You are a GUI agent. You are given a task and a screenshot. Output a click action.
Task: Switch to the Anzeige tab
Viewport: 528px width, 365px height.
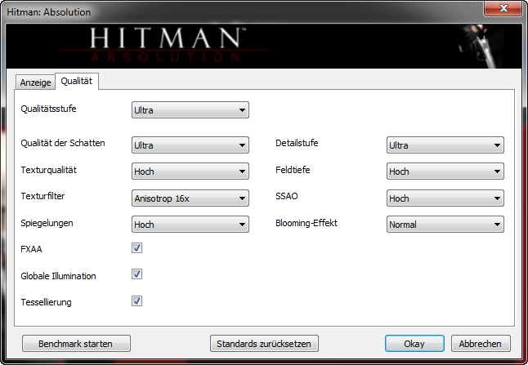[x=35, y=82]
